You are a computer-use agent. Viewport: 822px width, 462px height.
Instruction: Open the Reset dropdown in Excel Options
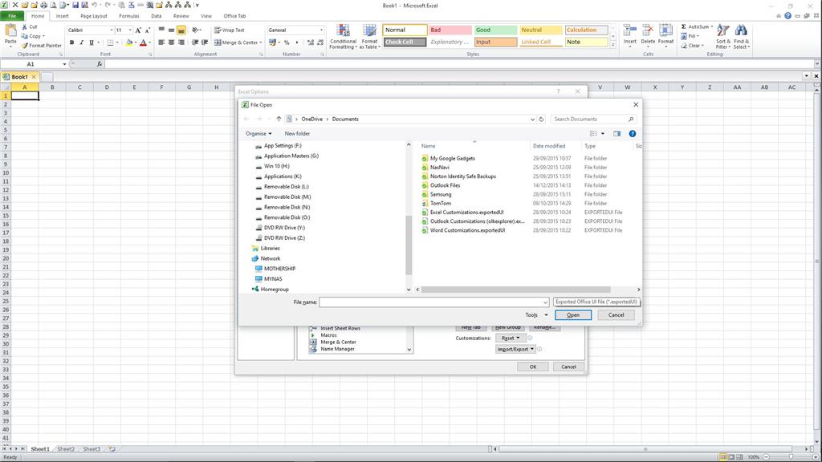(510, 338)
